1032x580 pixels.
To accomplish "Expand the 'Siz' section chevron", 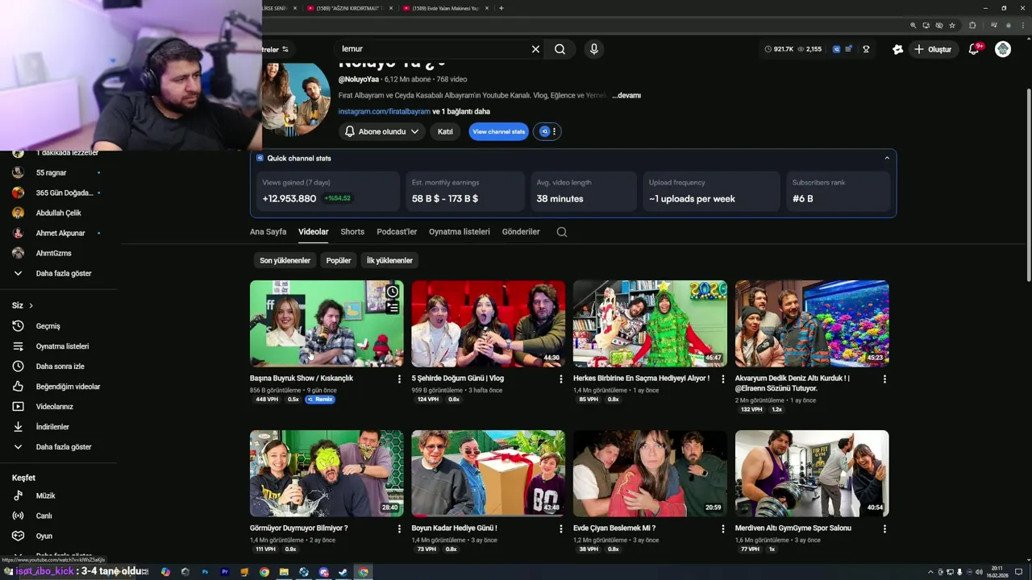I will [x=31, y=306].
